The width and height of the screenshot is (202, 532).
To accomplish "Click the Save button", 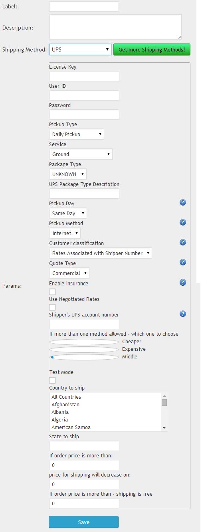I will coord(84,522).
